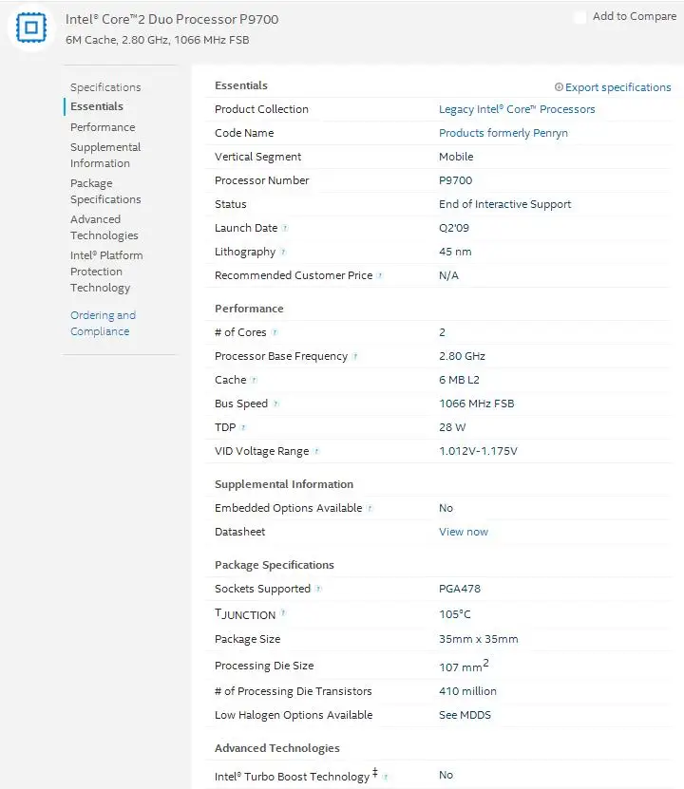Click the Intel Core 2 Duo Processor P9700 title
684x789 pixels.
tap(172, 19)
